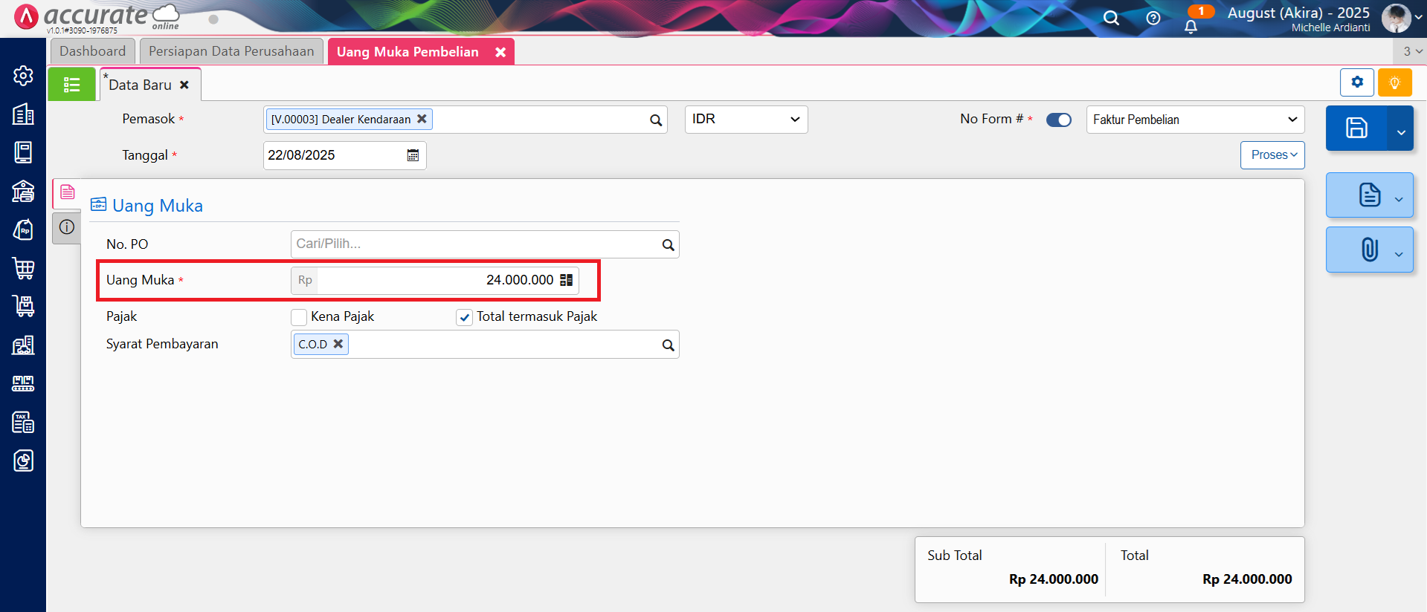Open the company building module in the sidebar
The width and height of the screenshot is (1427, 612).
pyautogui.click(x=23, y=114)
